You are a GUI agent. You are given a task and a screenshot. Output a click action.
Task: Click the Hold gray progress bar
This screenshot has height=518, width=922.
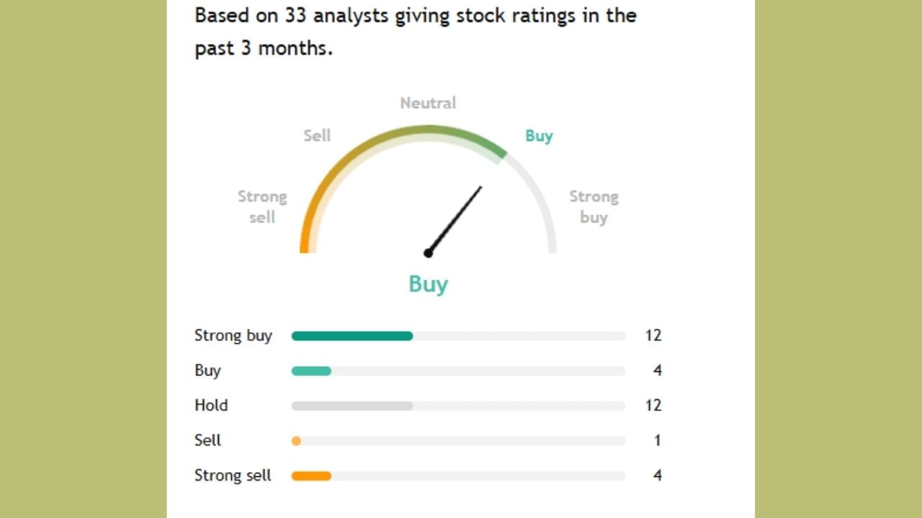pyautogui.click(x=352, y=406)
